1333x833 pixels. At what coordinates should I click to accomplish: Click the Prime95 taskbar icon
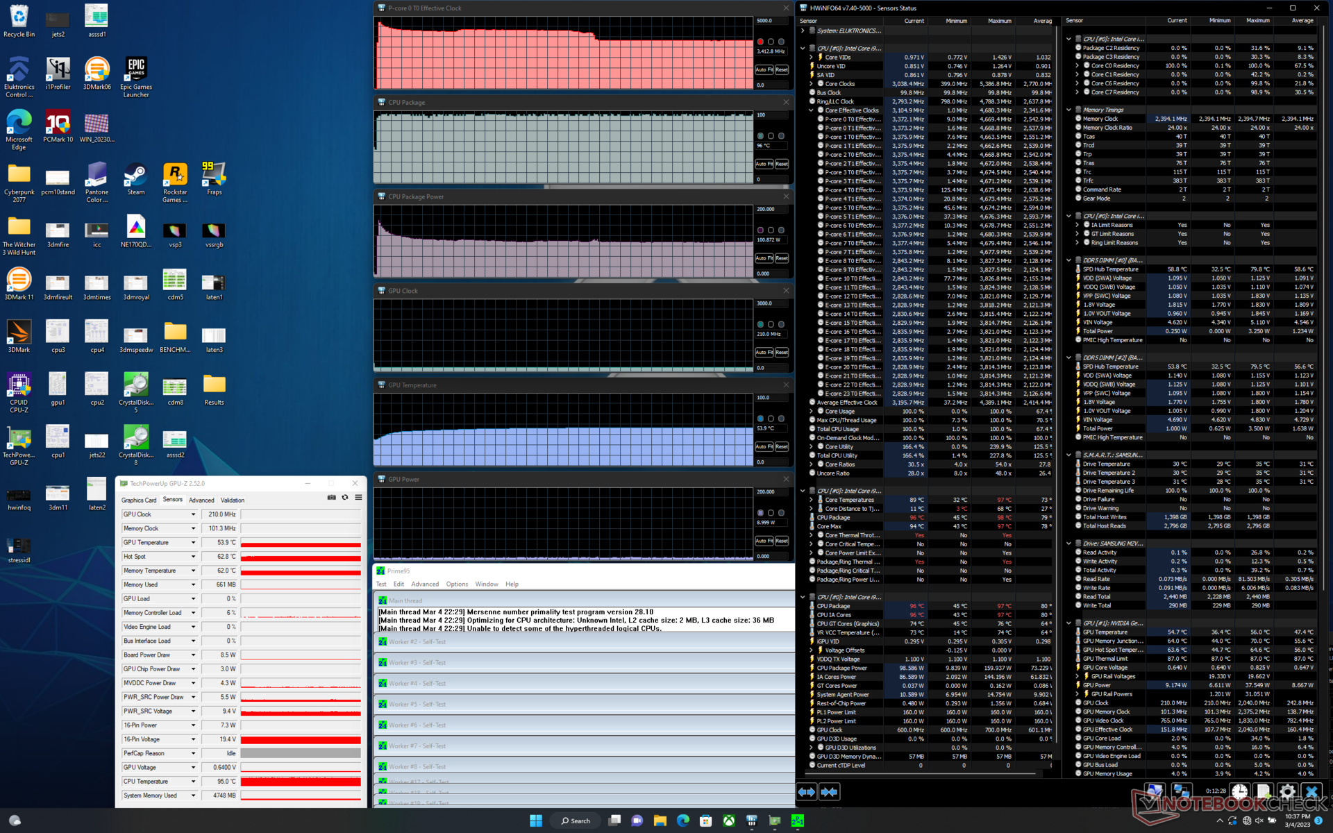click(x=798, y=821)
